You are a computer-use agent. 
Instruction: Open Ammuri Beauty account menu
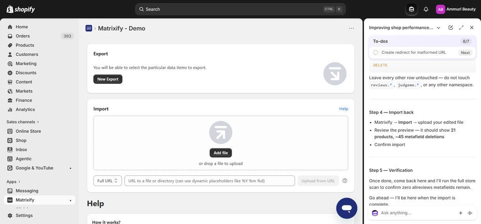click(456, 9)
